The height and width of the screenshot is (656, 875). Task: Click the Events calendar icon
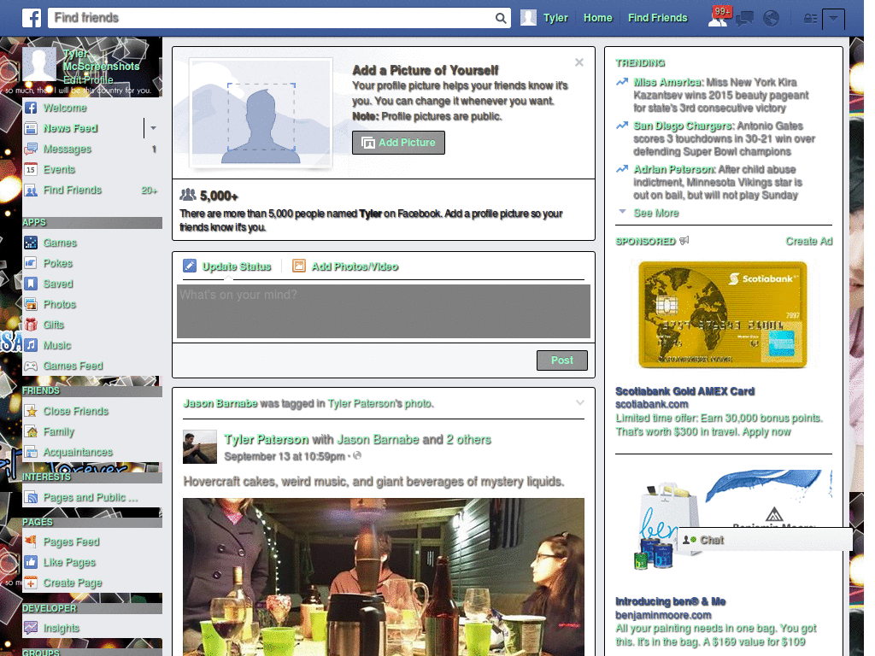[x=31, y=170]
